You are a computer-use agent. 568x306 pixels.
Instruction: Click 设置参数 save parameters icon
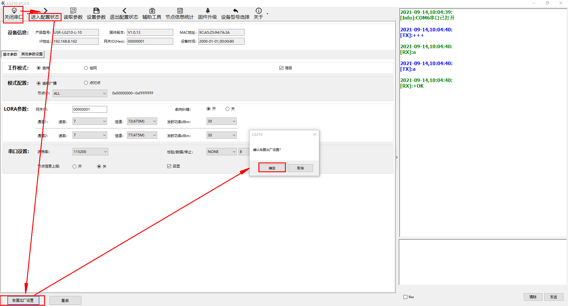(96, 11)
